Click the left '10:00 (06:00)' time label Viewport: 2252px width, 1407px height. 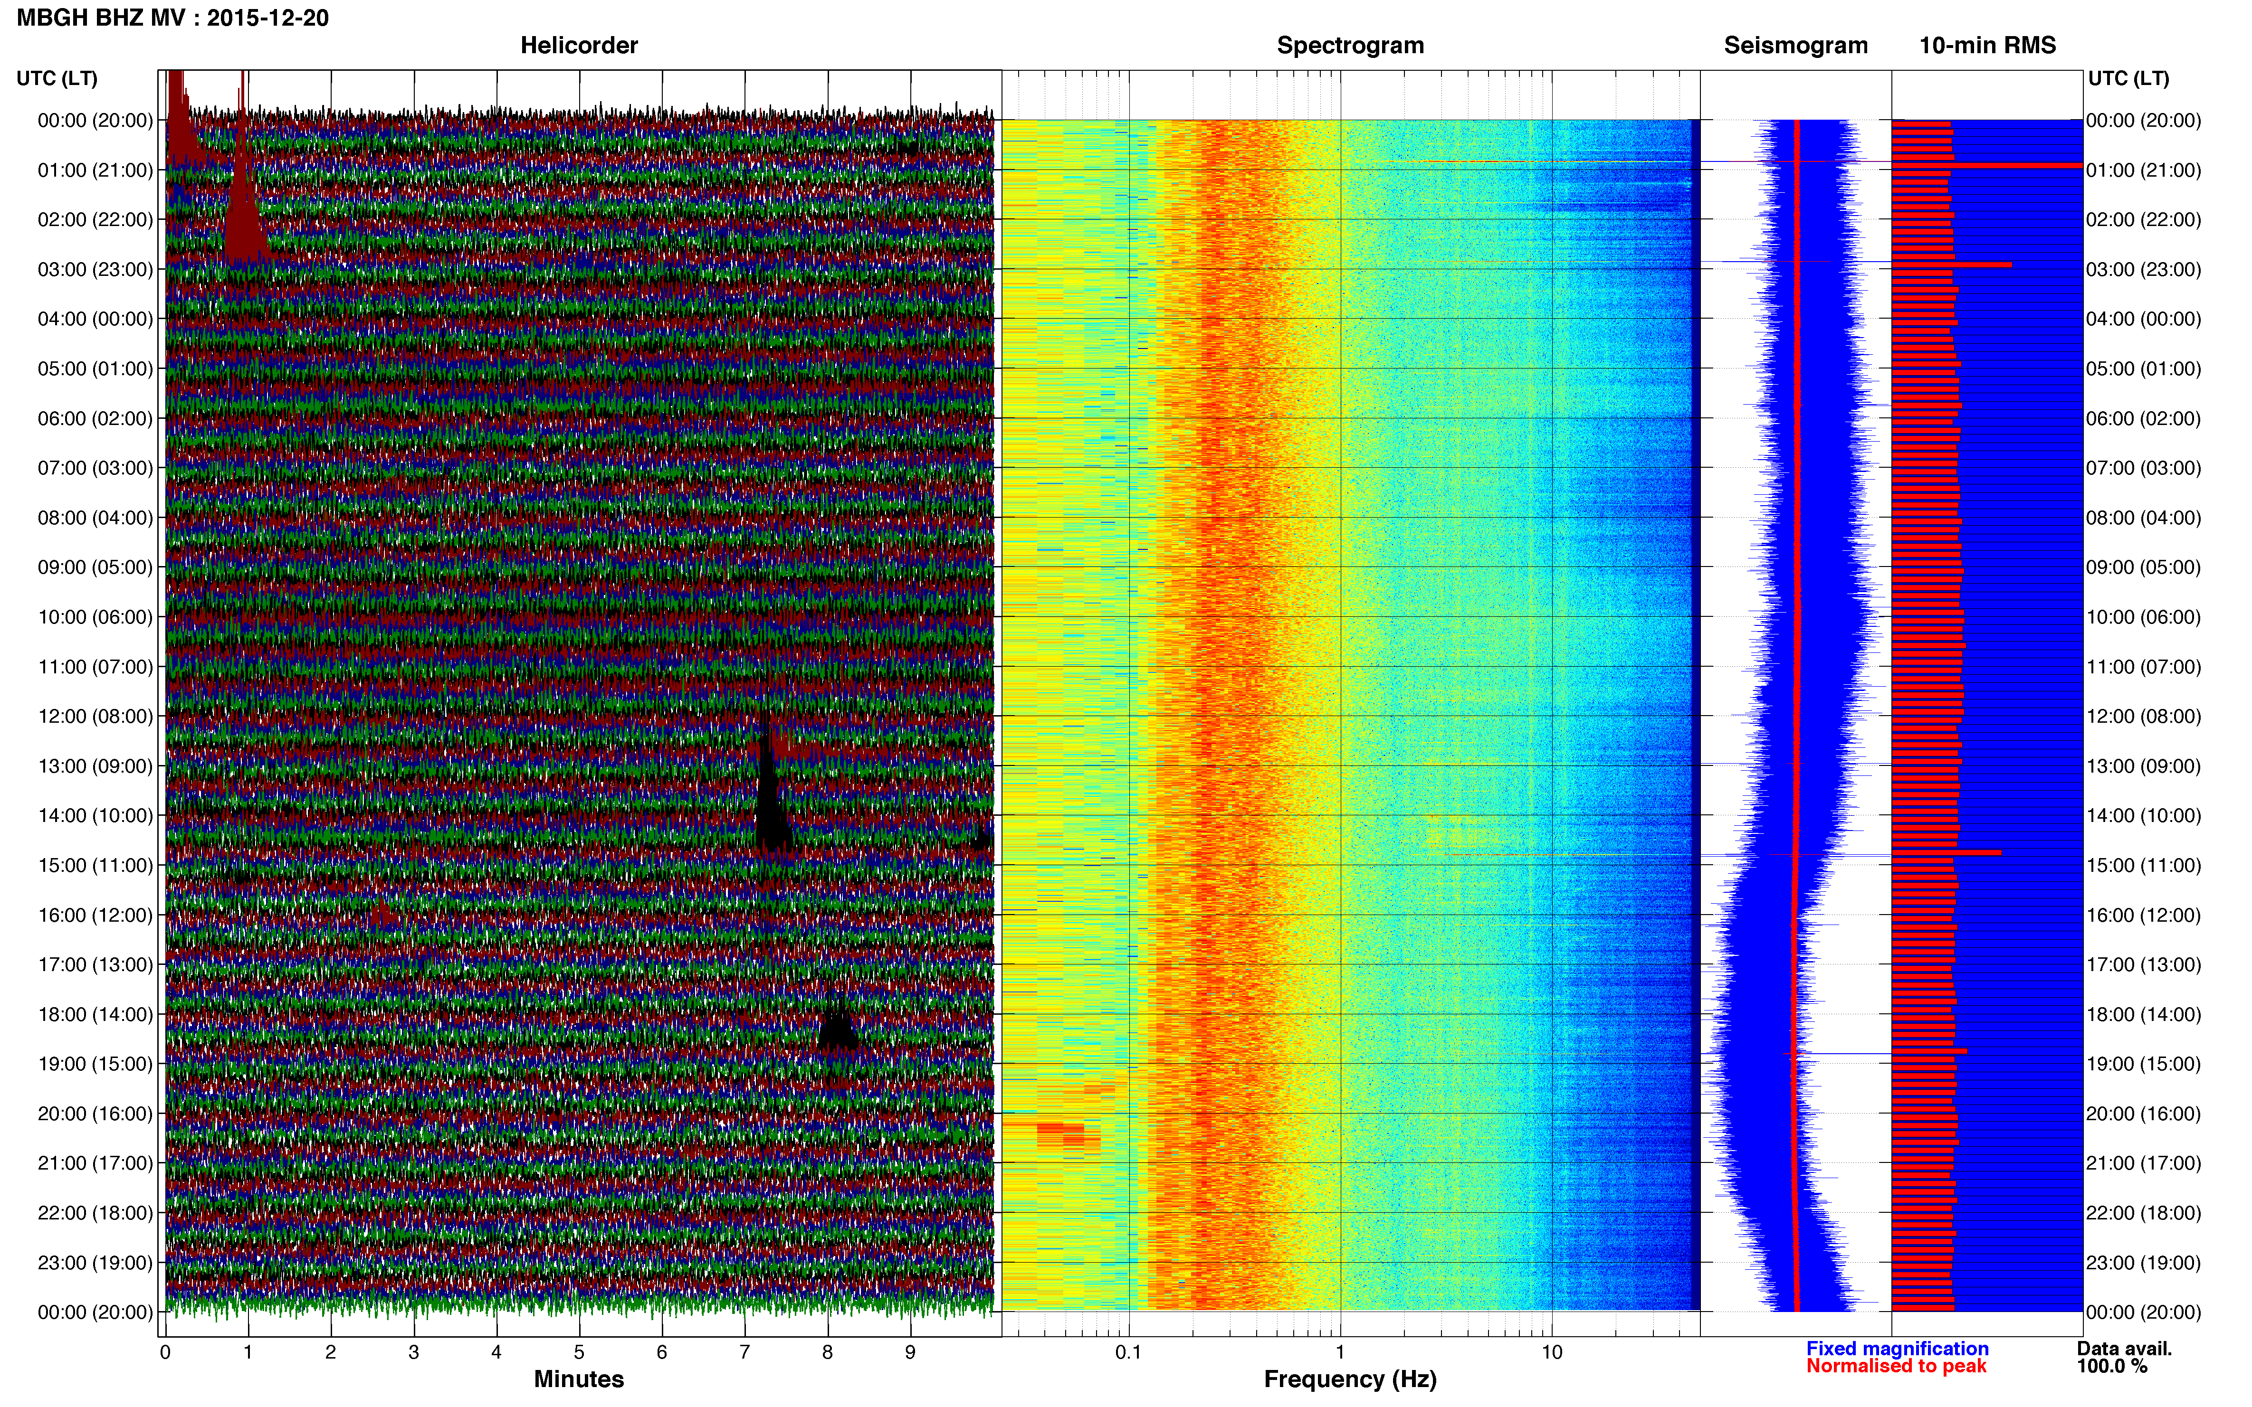point(95,617)
